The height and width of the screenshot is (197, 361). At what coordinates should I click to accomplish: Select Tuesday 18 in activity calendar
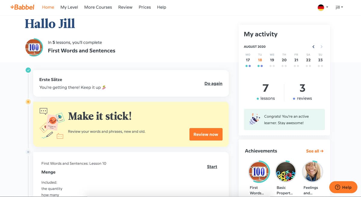click(260, 60)
